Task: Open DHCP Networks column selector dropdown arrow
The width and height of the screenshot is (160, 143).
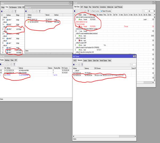Action: (x=135, y=68)
